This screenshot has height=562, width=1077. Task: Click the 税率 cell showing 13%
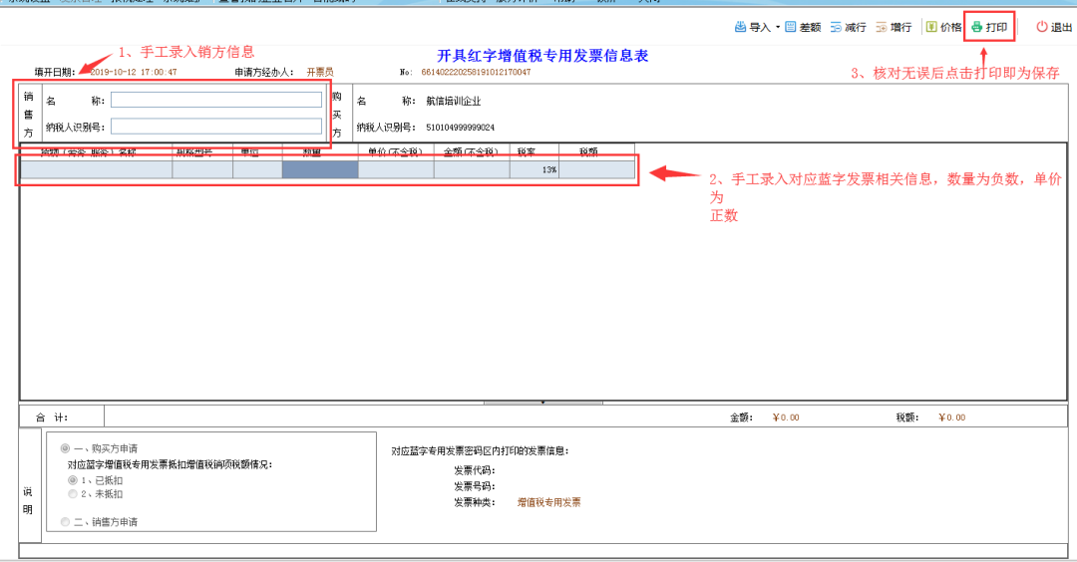(535, 170)
